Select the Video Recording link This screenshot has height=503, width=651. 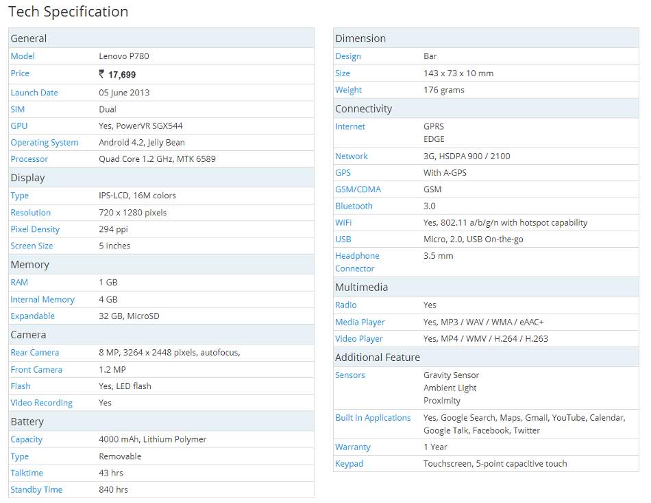click(41, 403)
